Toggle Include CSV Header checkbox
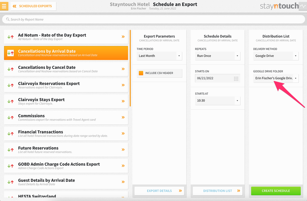307x201 pixels. point(141,73)
